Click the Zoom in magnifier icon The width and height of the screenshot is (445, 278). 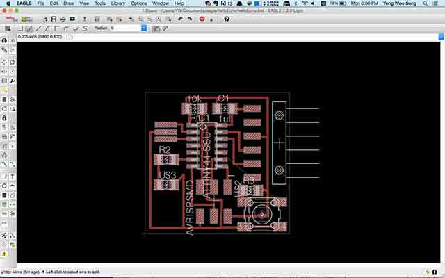click(140, 19)
